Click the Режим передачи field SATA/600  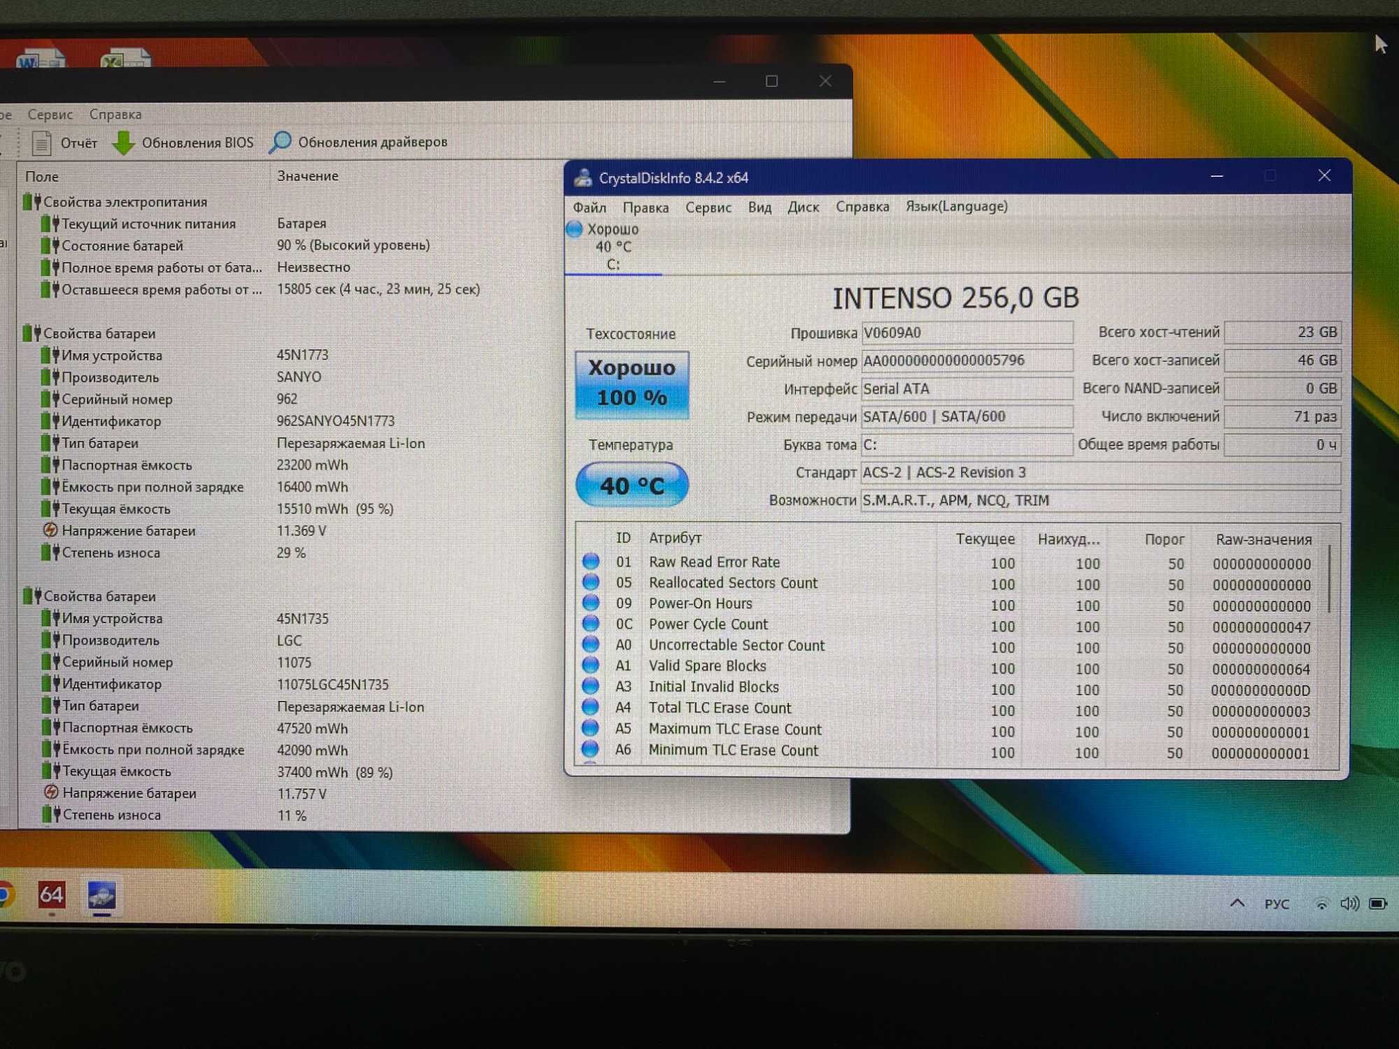point(967,417)
